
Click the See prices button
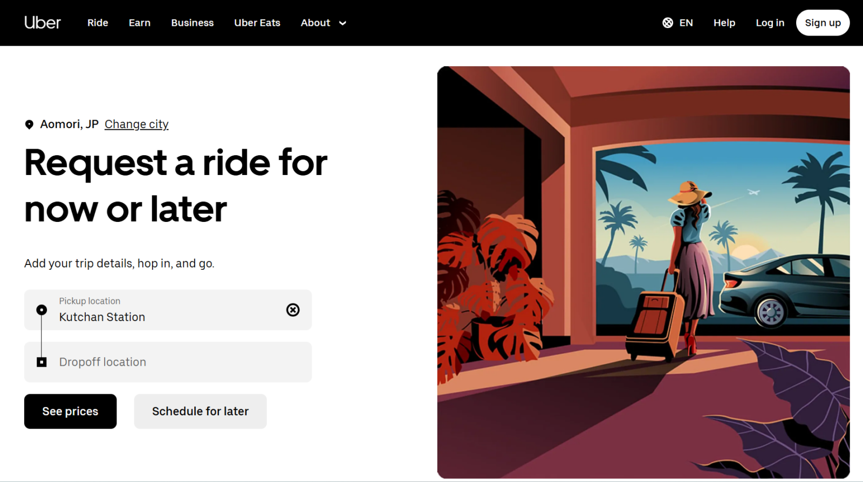point(70,411)
